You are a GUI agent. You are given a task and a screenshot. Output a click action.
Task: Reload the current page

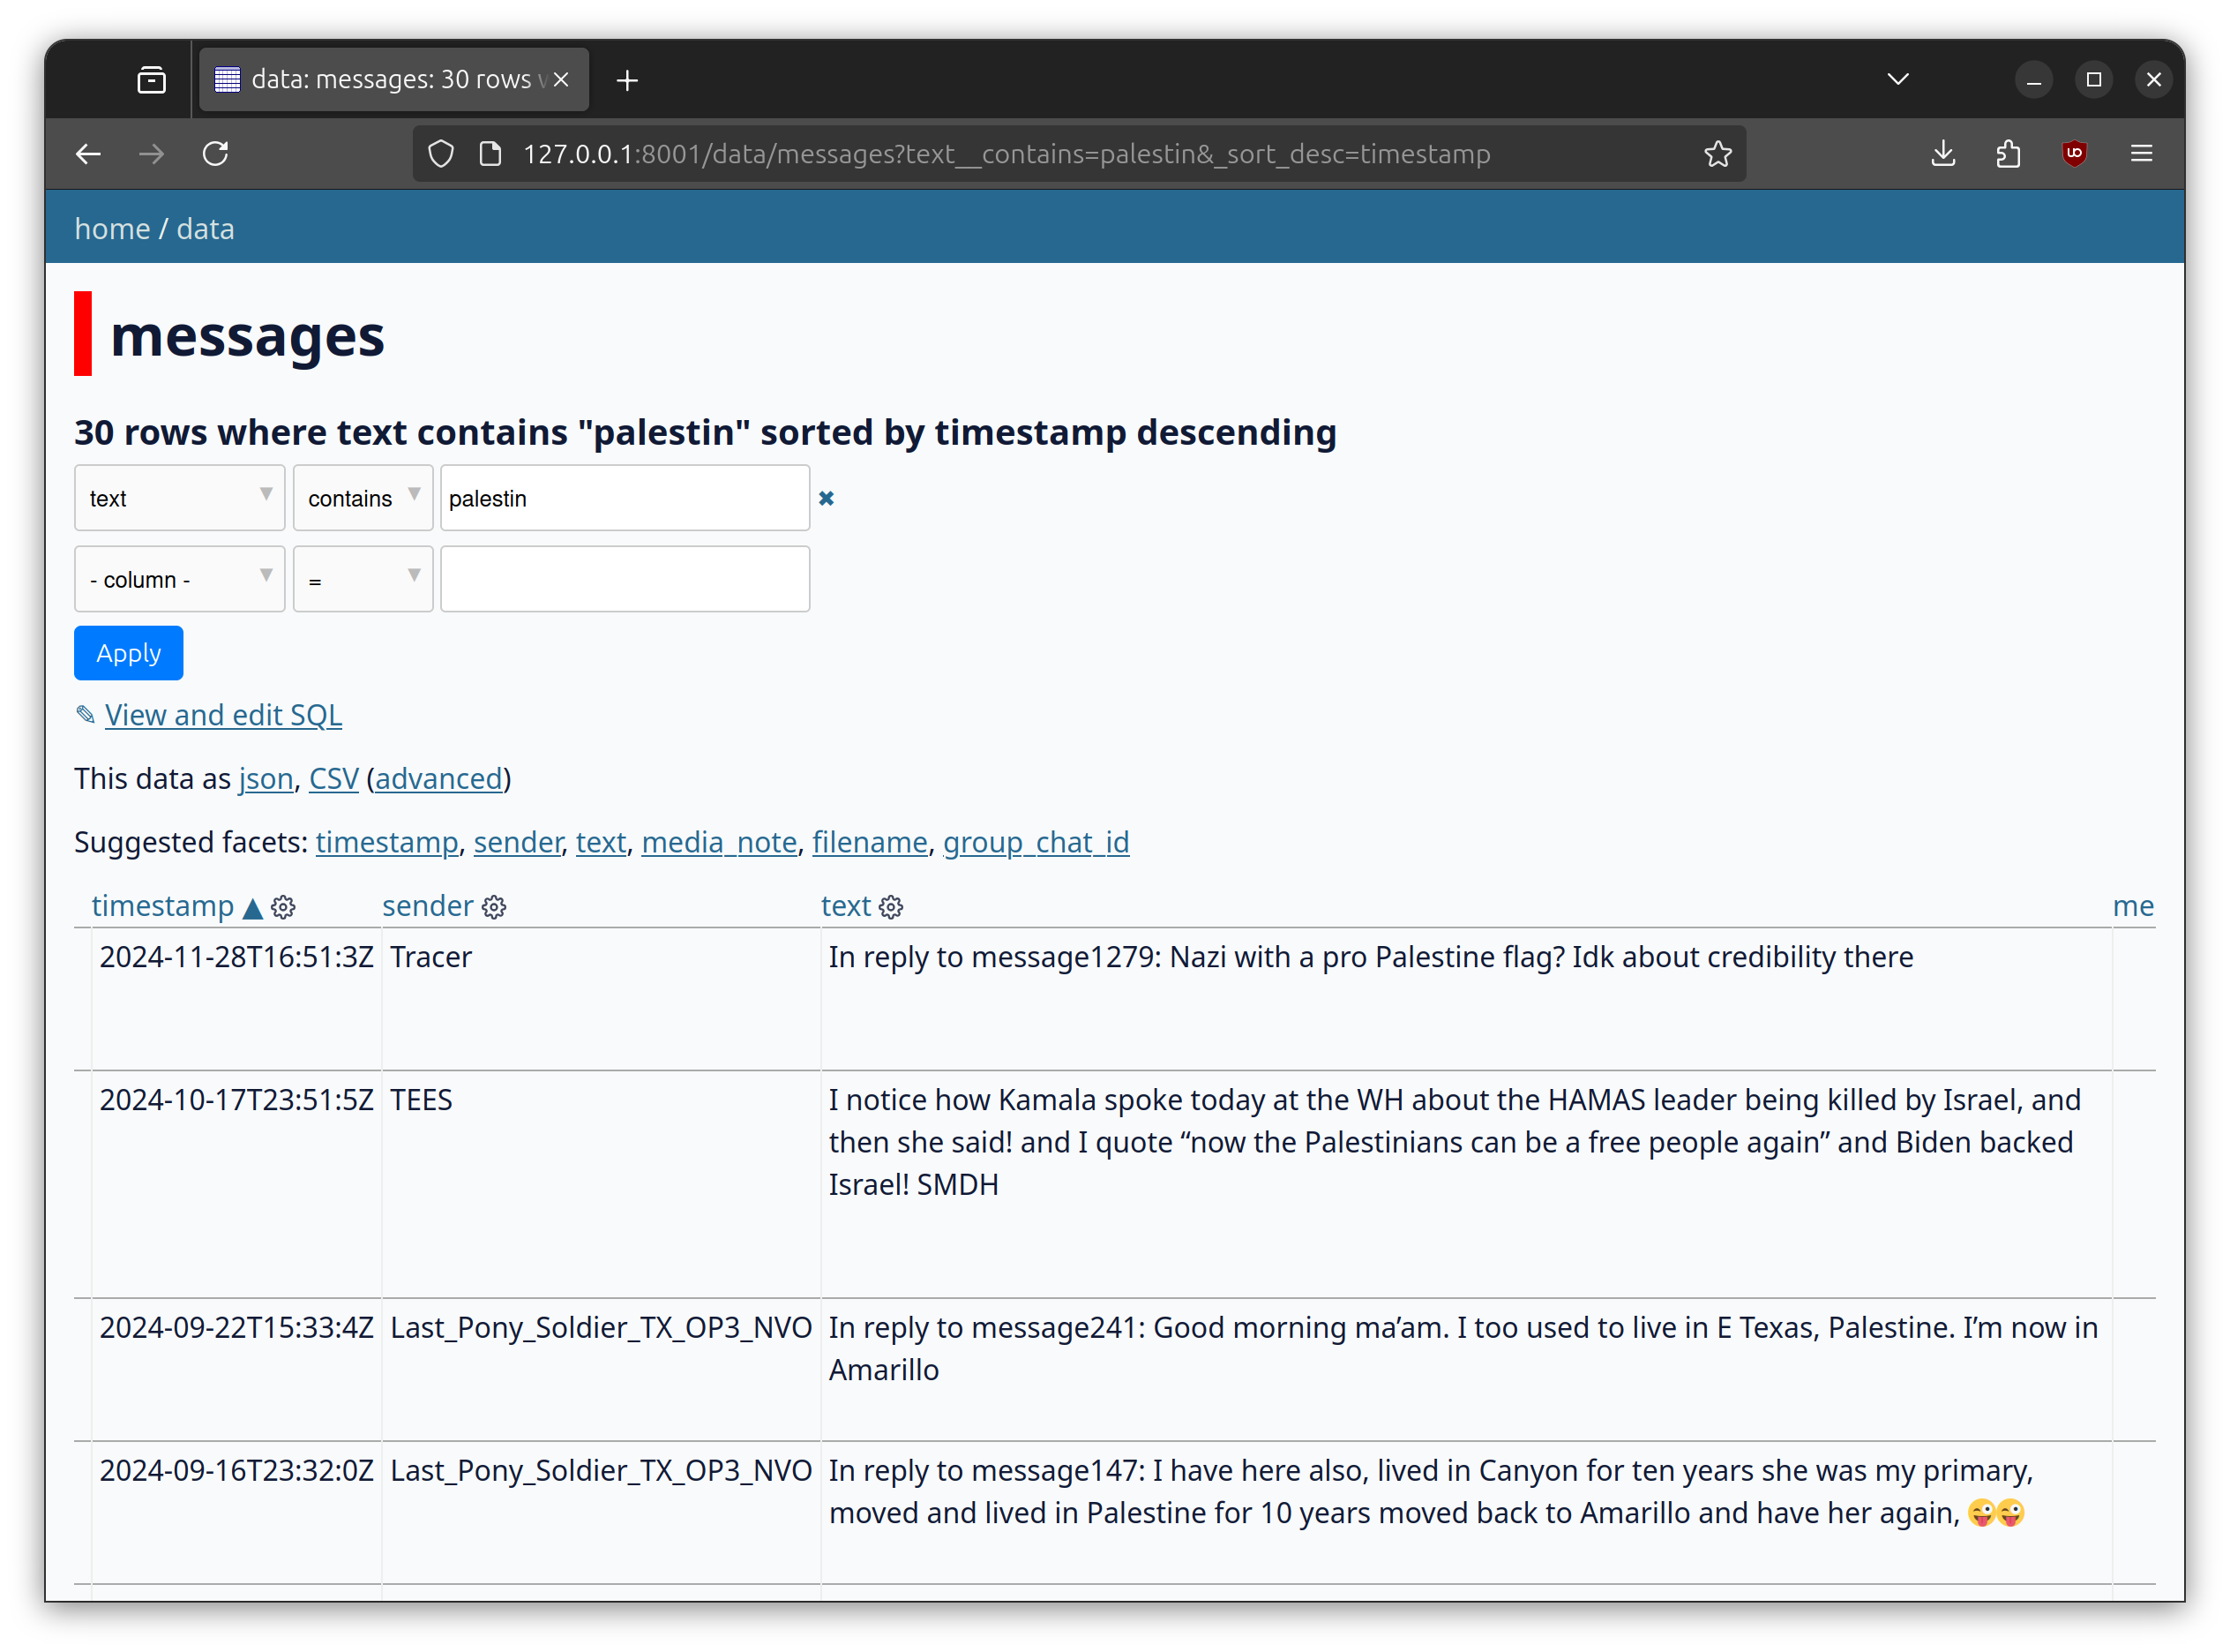[x=216, y=154]
